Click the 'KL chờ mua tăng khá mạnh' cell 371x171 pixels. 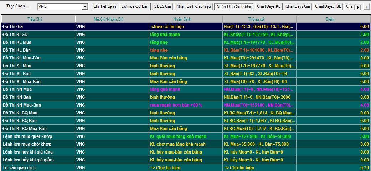[x=186, y=144]
